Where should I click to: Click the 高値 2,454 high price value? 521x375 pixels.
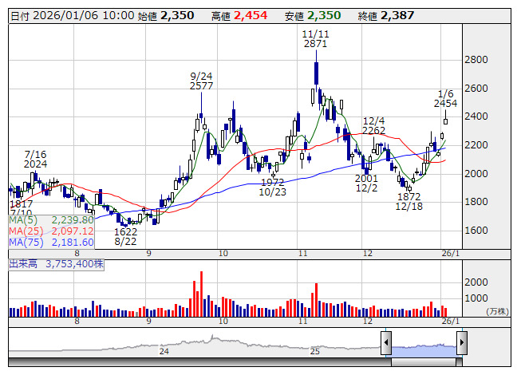point(239,16)
